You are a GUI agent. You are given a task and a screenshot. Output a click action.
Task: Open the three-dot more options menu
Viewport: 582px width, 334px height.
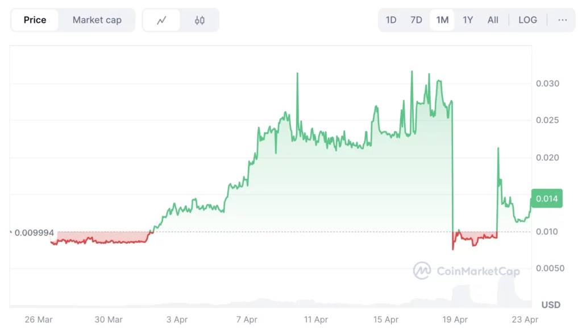(x=562, y=20)
